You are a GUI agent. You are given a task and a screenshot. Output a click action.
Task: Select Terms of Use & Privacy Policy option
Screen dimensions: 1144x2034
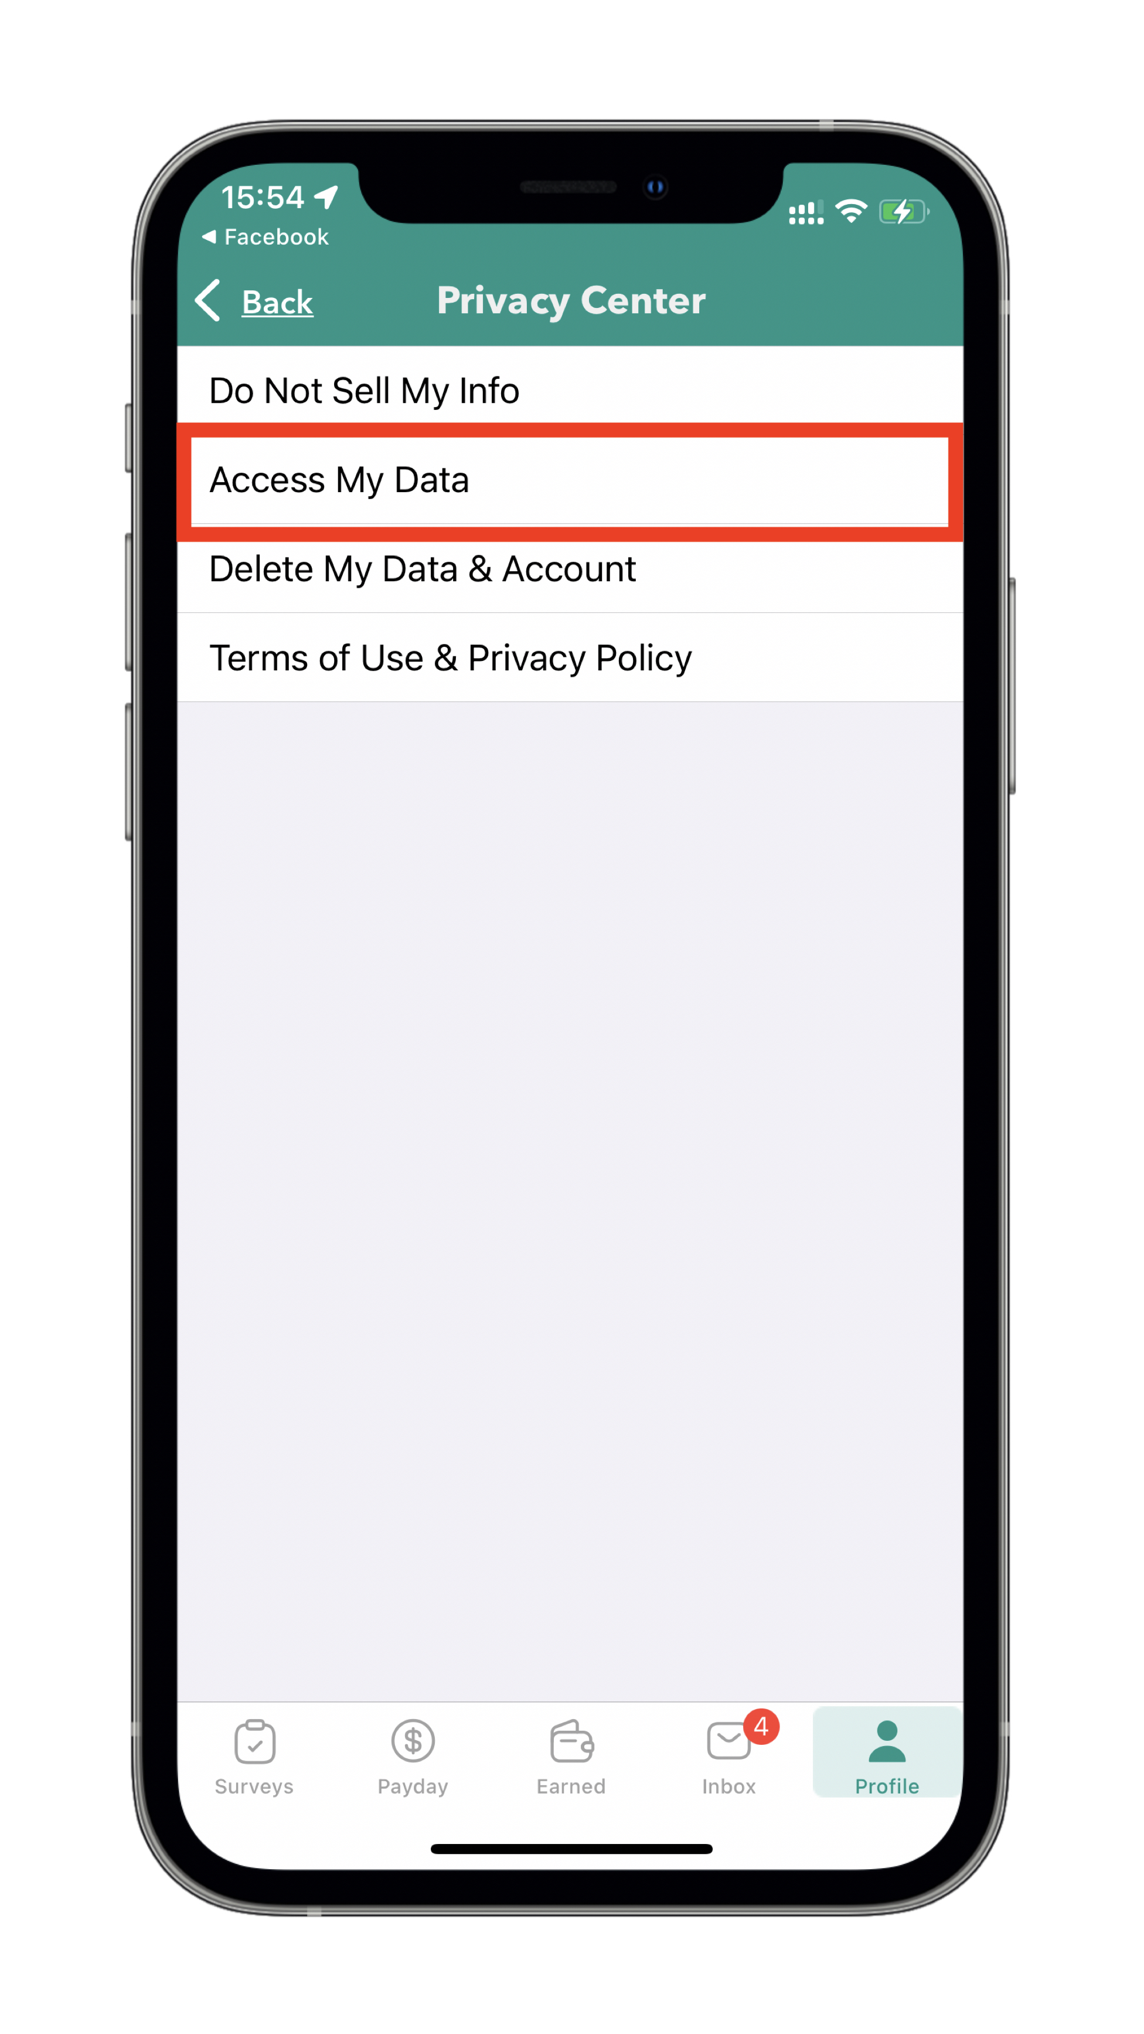pos(572,656)
